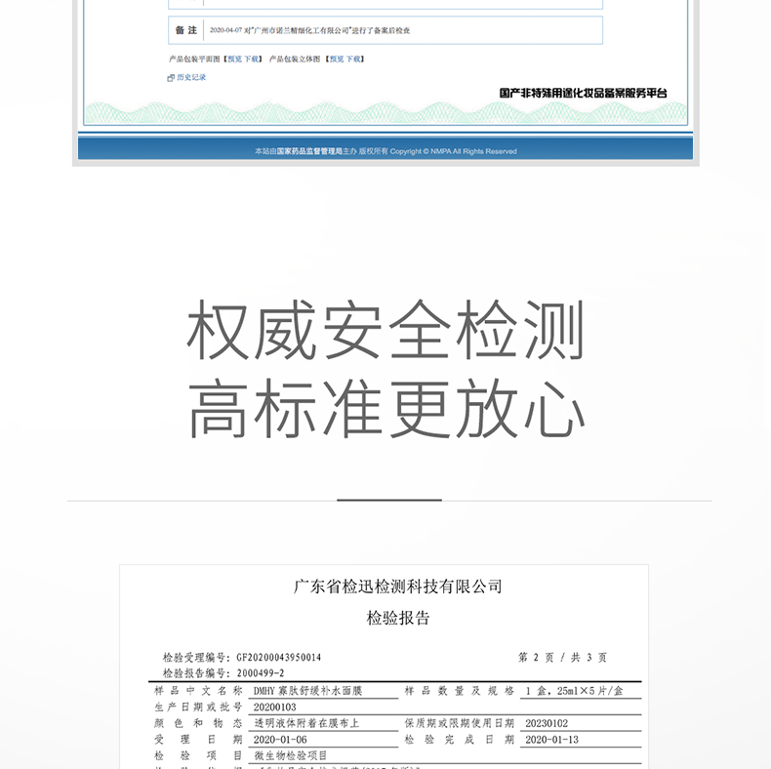Viewport: 771px width, 769px height.
Task: Click the headline 高标准更放心
Action: [x=386, y=409]
